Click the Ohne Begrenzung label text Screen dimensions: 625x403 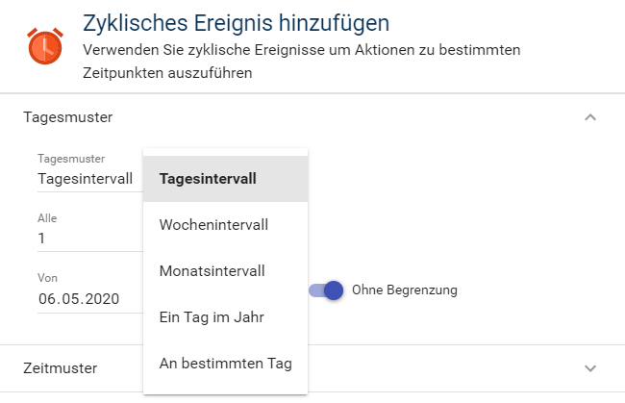[x=405, y=290]
